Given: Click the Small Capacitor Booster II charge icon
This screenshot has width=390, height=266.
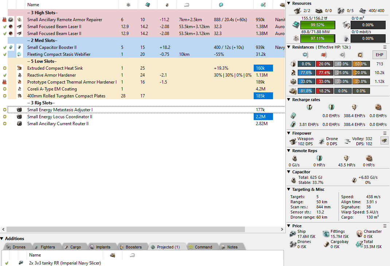Looking at the screenshot, I should pyautogui.click(x=12, y=47).
